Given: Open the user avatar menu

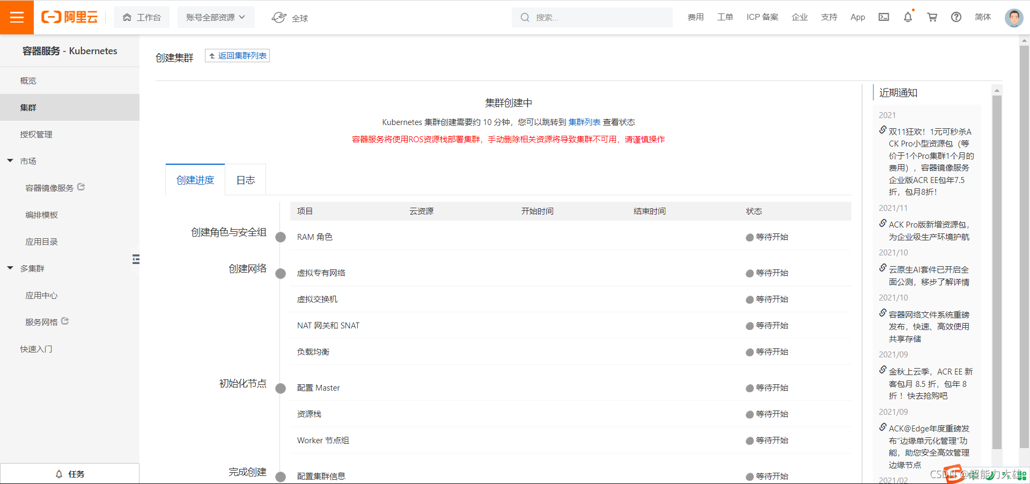Looking at the screenshot, I should click(1013, 18).
